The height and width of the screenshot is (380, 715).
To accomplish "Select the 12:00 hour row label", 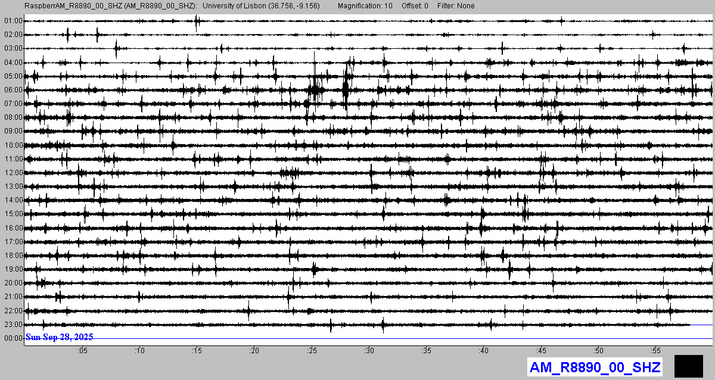I will click(x=13, y=173).
